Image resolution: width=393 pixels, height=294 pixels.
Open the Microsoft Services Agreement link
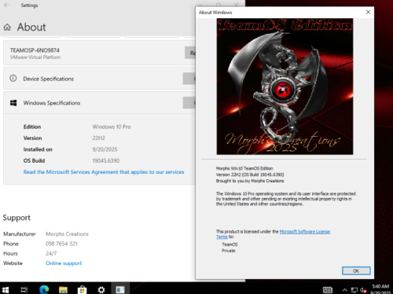(x=104, y=172)
